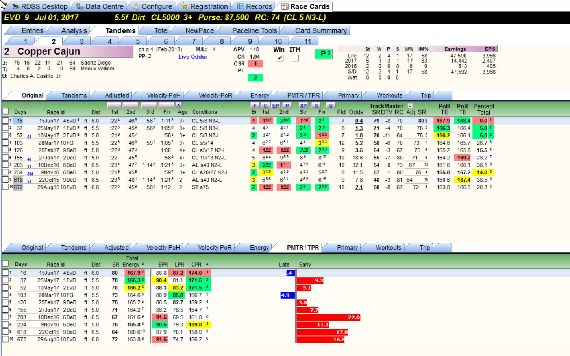Image resolution: width=570 pixels, height=356 pixels.
Task: Check select-all box in lower Days header
Action: 5,263
